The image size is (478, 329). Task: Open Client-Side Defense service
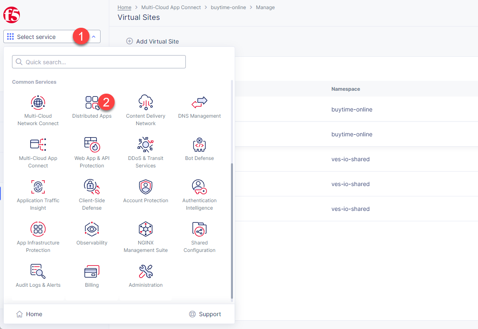click(x=92, y=195)
